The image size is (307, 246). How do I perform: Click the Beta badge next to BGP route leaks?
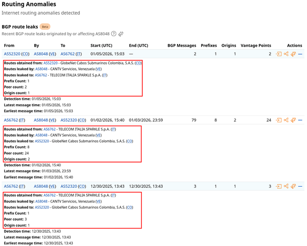click(45, 26)
